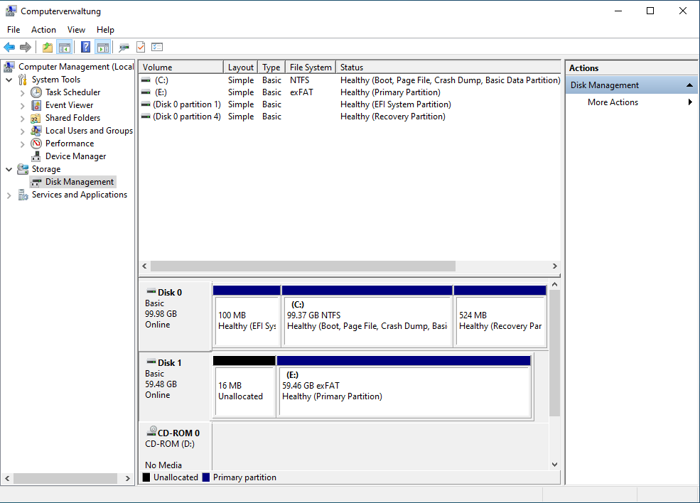700x503 pixels.
Task: Click the Back arrow toolbar icon
Action: (x=9, y=48)
